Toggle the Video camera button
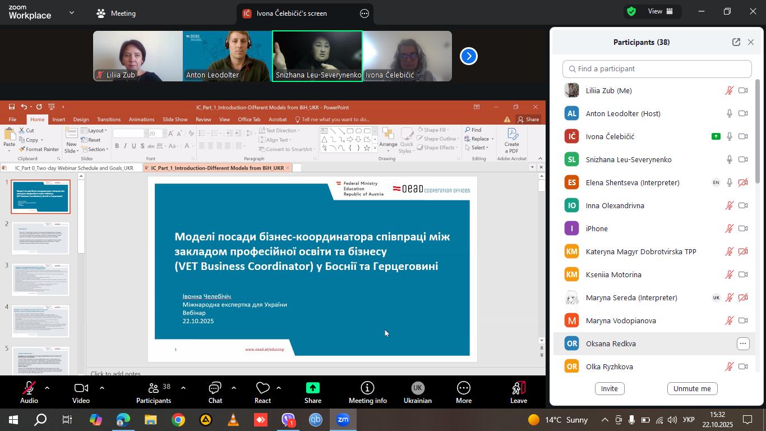 tap(81, 388)
